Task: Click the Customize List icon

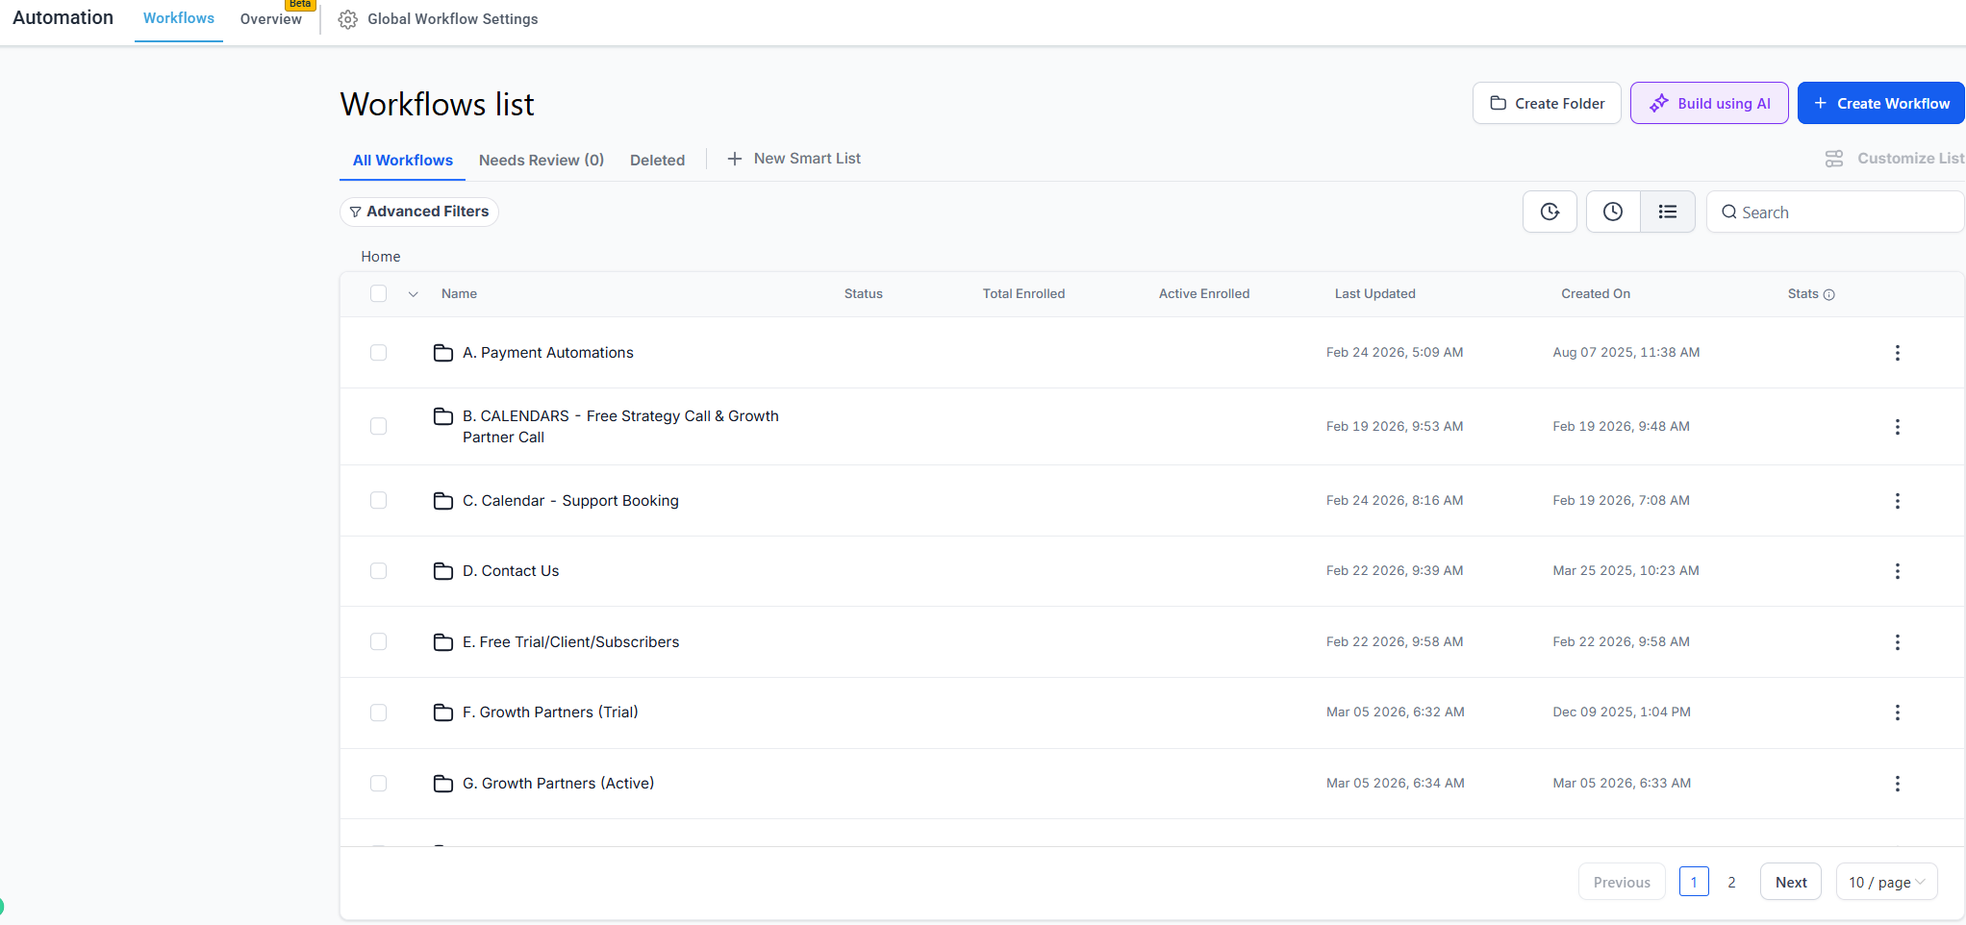Action: click(x=1834, y=159)
